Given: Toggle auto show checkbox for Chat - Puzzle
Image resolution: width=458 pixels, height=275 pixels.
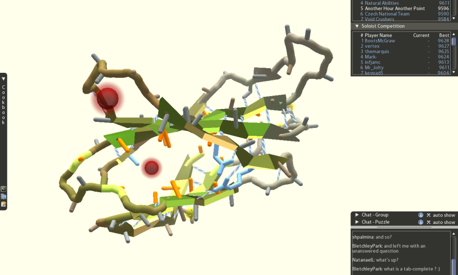Looking at the screenshot, I should (428, 223).
